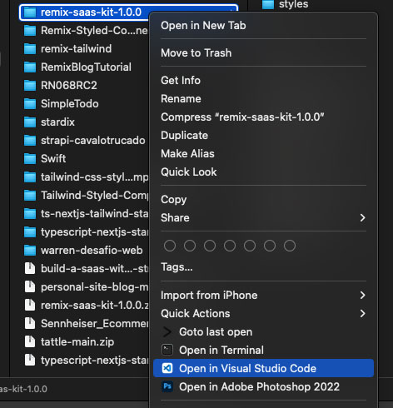Choose Open in Adobe Photoshop 2022
The width and height of the screenshot is (393, 408).
(x=263, y=386)
